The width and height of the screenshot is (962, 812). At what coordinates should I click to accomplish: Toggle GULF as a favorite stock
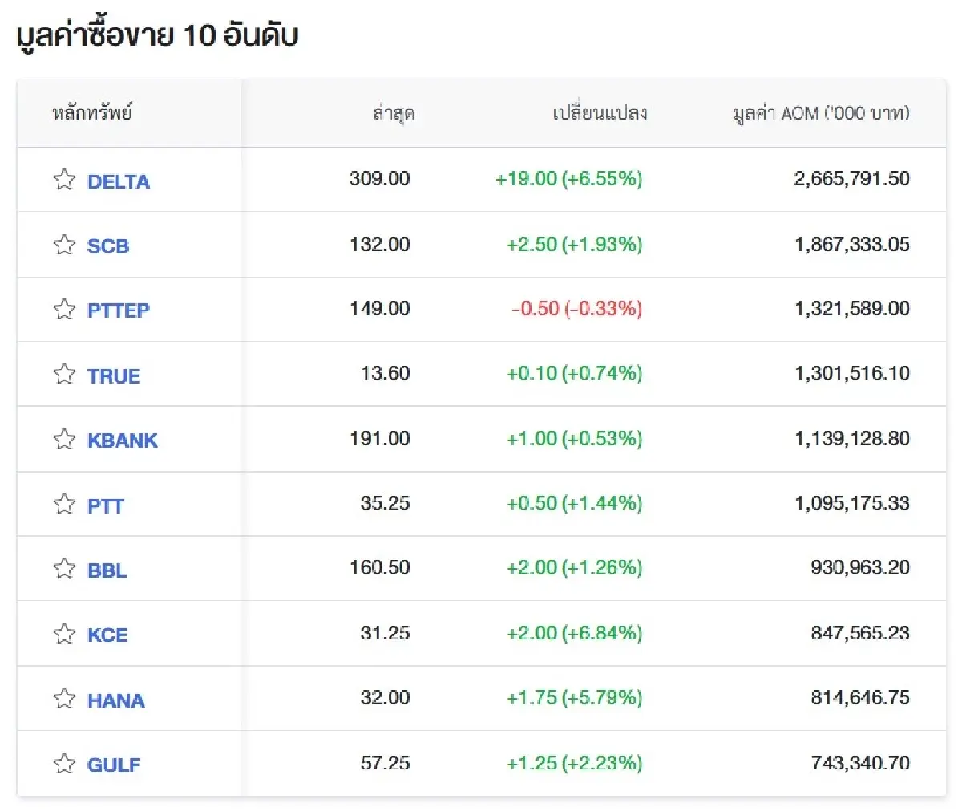[x=63, y=764]
